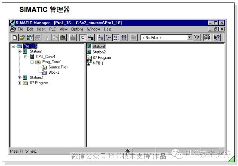
Task: Click the Up One Level folder icon
Action: 134,37
